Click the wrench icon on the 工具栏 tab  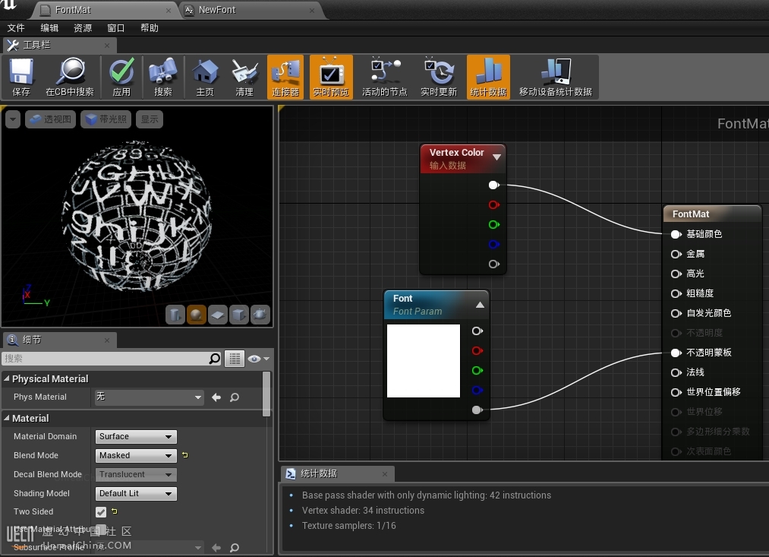[13, 45]
